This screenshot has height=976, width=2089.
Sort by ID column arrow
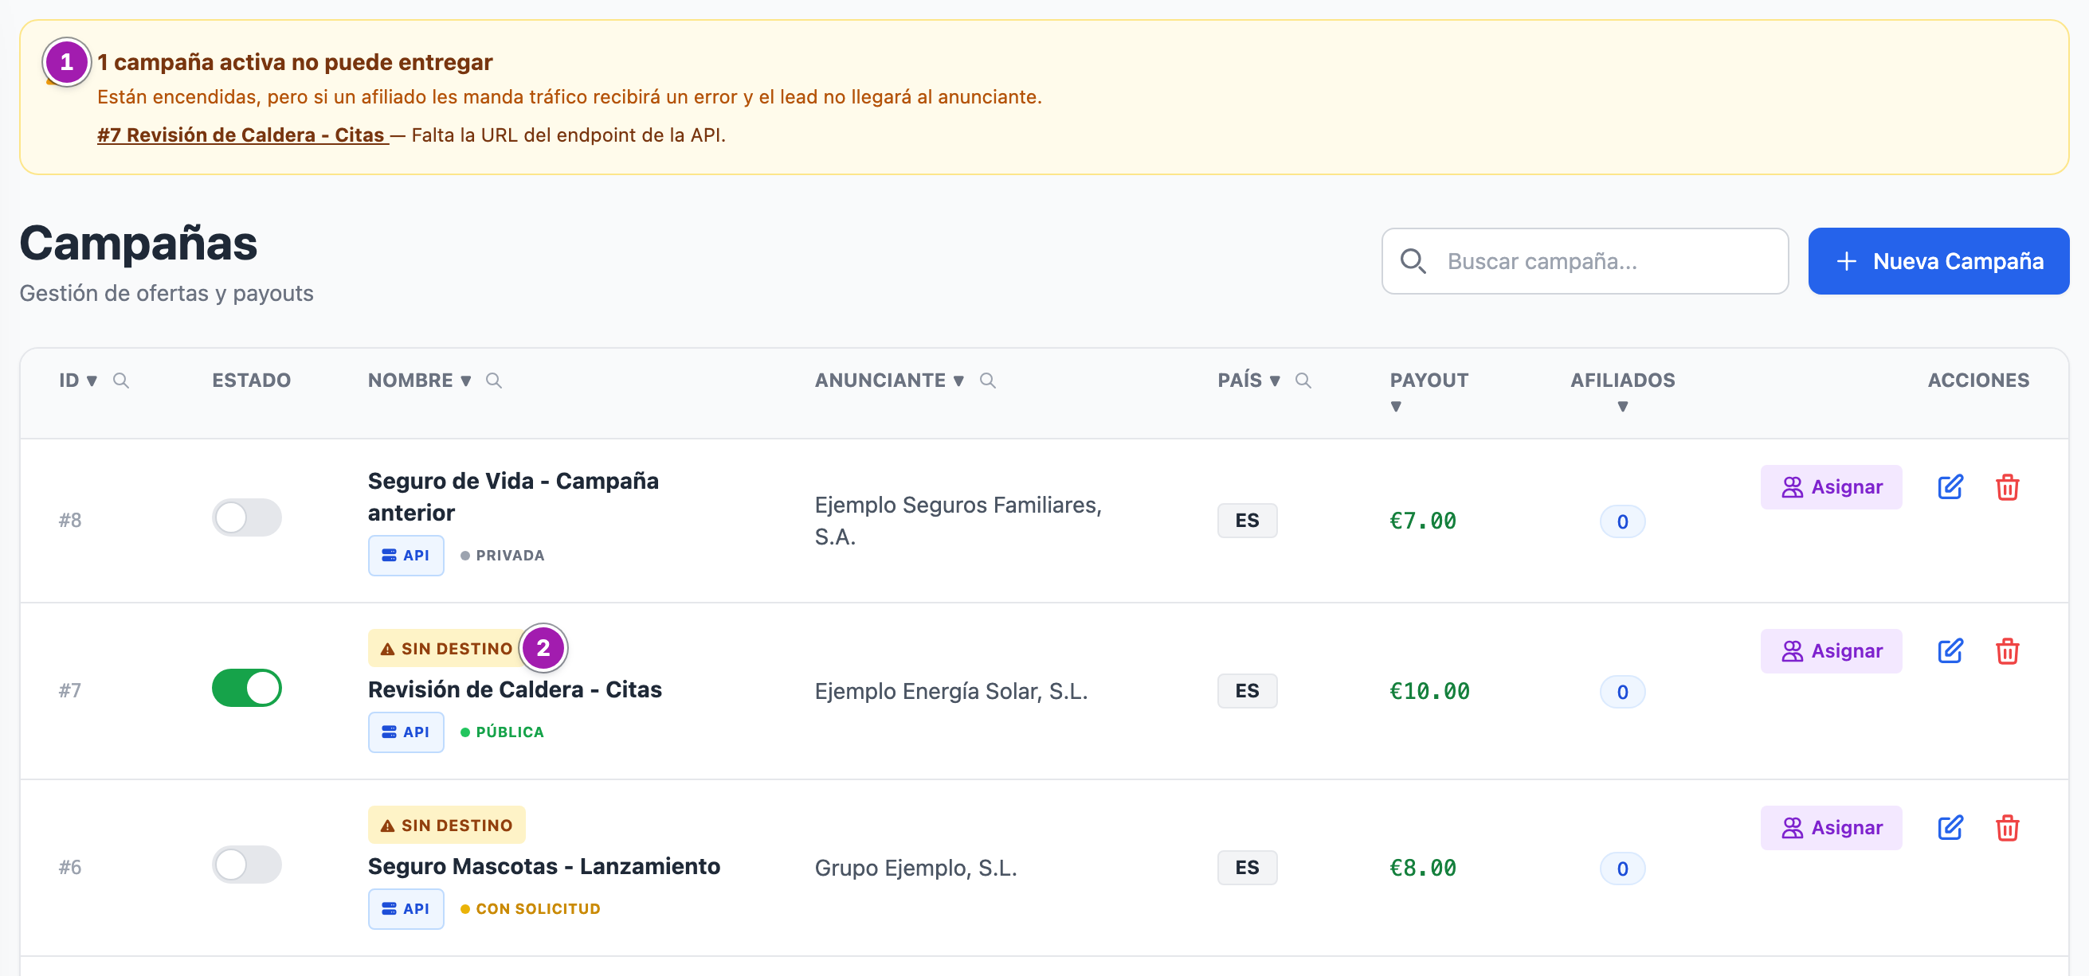click(x=92, y=381)
